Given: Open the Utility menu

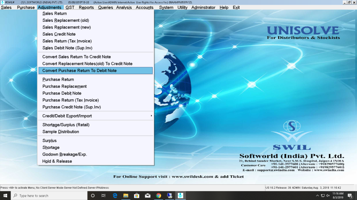Looking at the screenshot, I should coord(182,8).
